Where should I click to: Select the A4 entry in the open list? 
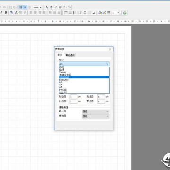pos(84,85)
